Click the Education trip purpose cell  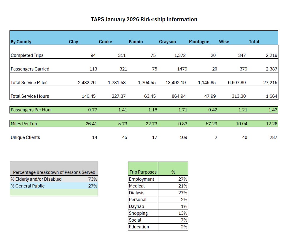pyautogui.click(x=139, y=227)
